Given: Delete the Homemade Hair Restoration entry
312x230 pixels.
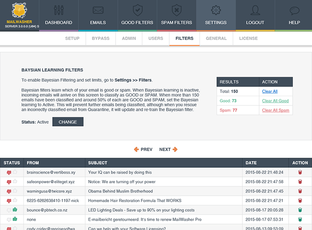Looking at the screenshot, I should [300, 200].
